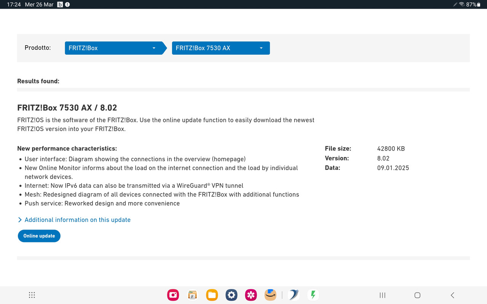Tap the battery 87% indicator
The height and width of the screenshot is (304, 487).
tap(473, 5)
